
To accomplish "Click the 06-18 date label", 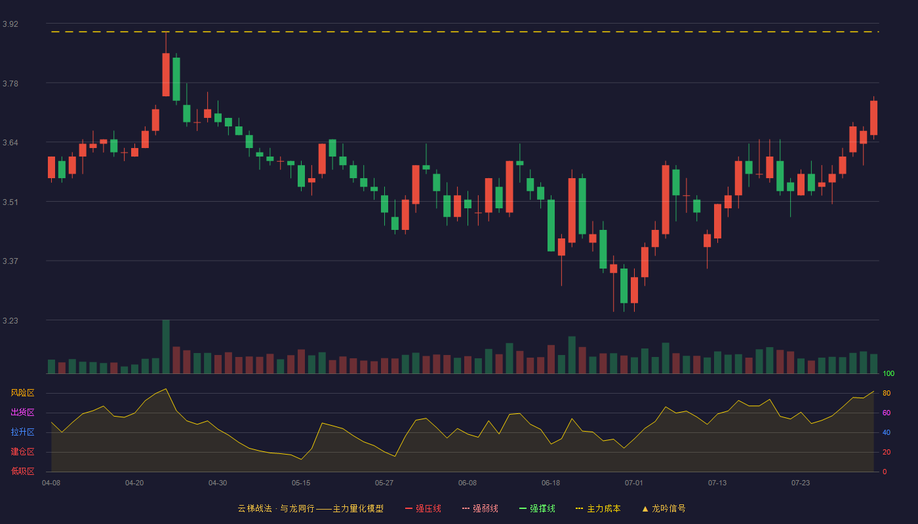I will coord(551,483).
